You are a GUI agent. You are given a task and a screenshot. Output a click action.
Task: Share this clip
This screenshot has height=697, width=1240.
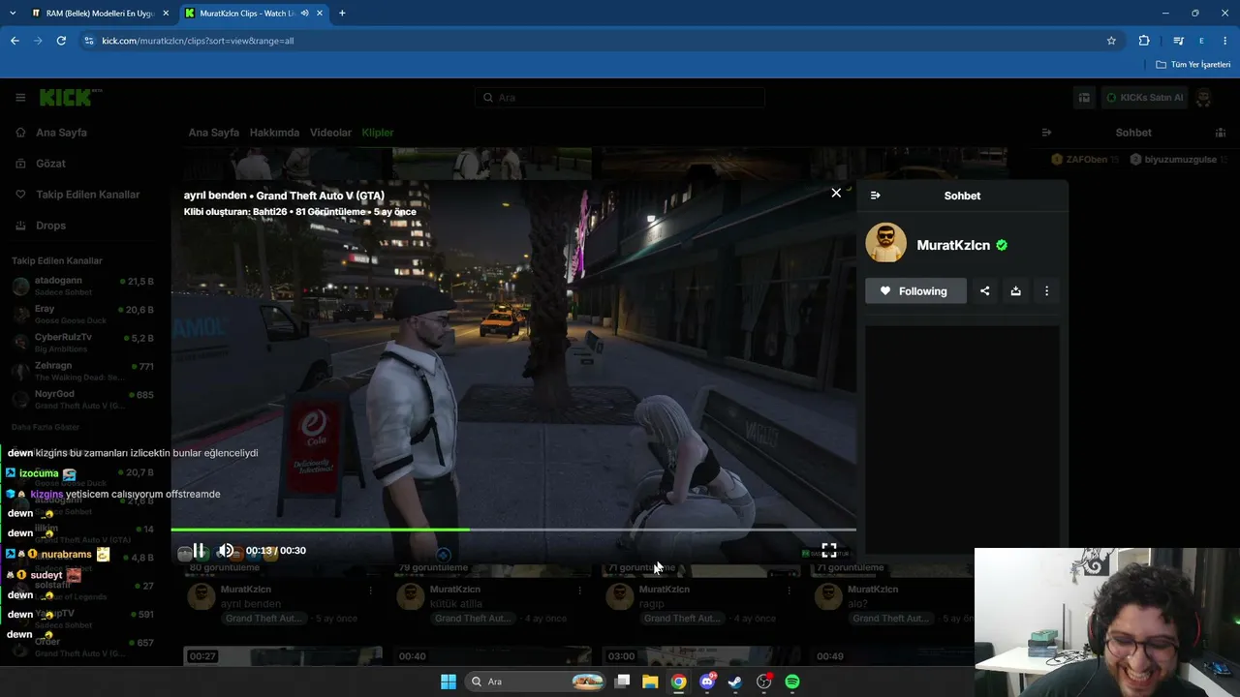click(x=985, y=291)
